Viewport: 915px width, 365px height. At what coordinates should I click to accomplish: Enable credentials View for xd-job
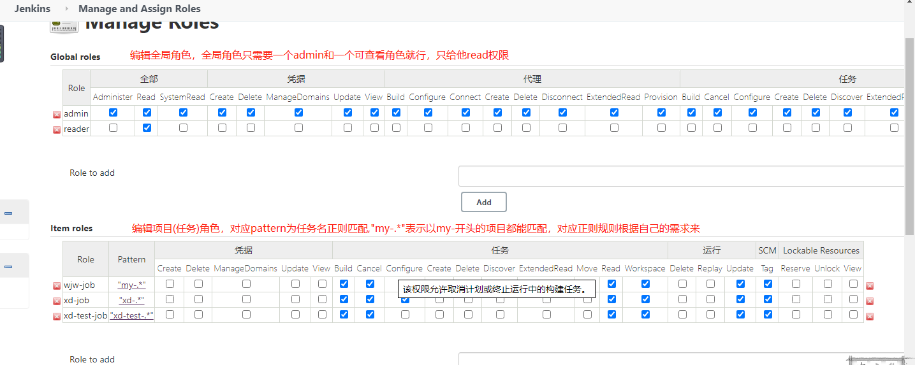[322, 299]
